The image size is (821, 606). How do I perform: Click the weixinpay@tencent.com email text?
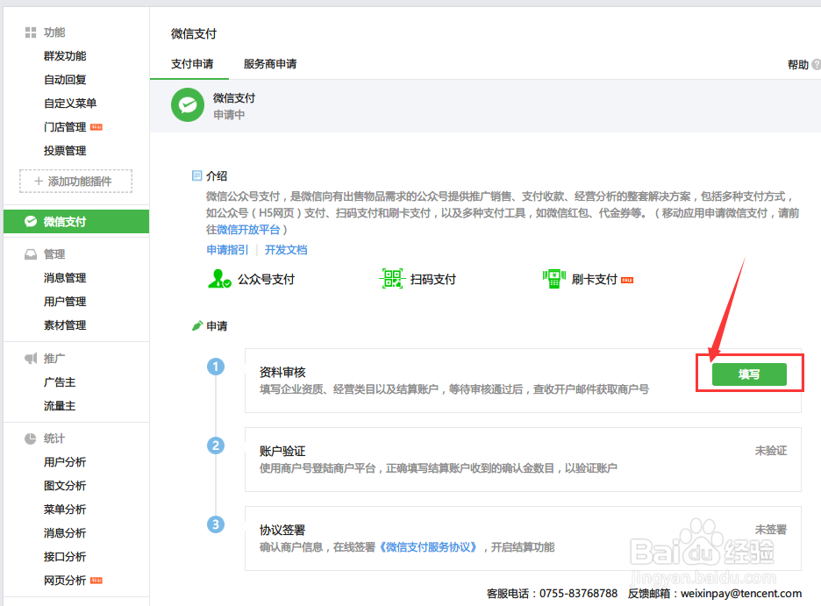pos(741,594)
